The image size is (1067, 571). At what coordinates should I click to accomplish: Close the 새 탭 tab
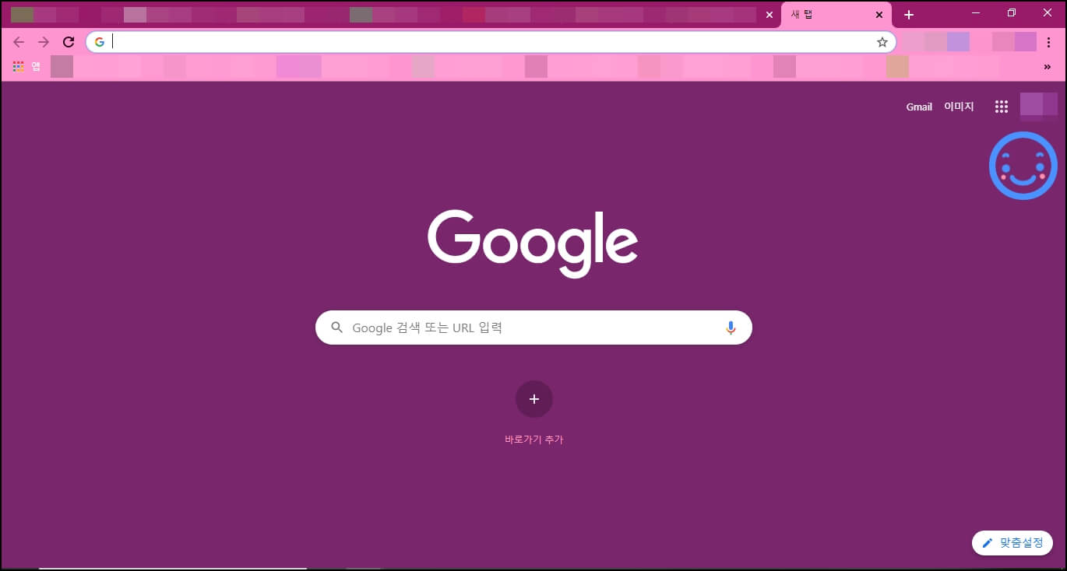(x=879, y=15)
